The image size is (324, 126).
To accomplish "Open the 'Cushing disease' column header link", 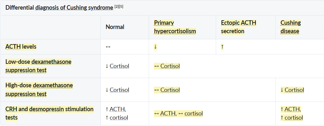I will tap(291, 27).
